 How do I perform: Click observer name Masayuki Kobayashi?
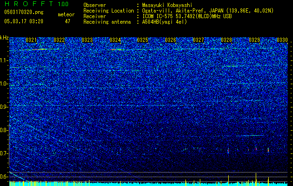click(x=167, y=5)
